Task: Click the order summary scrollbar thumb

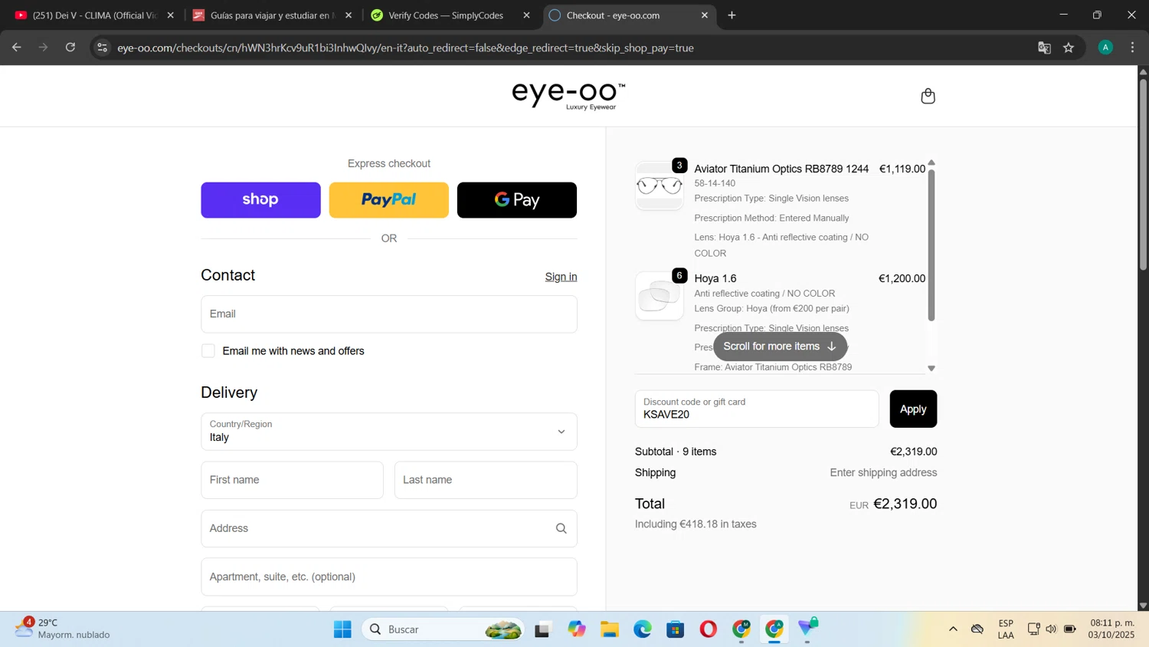Action: pos(931,245)
